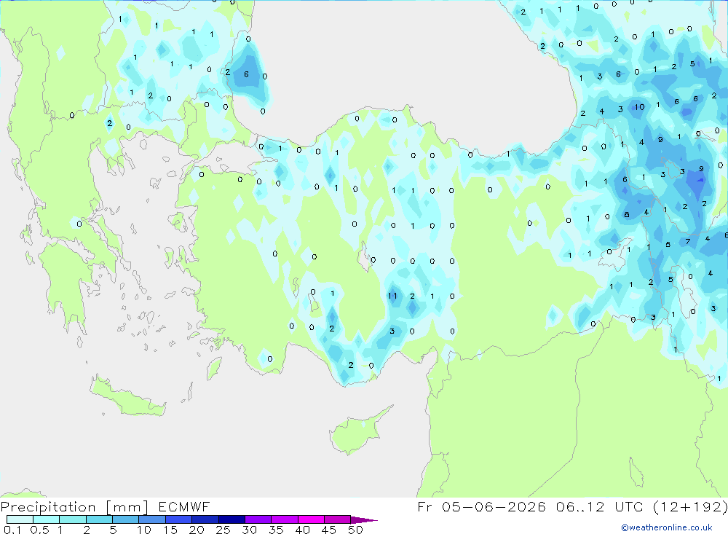Click the 'ECMWF' model label
Screen dimensions: 728x534
pyautogui.click(x=184, y=507)
